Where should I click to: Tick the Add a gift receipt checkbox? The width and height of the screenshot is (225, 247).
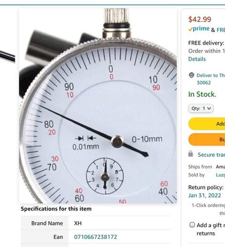click(x=192, y=225)
